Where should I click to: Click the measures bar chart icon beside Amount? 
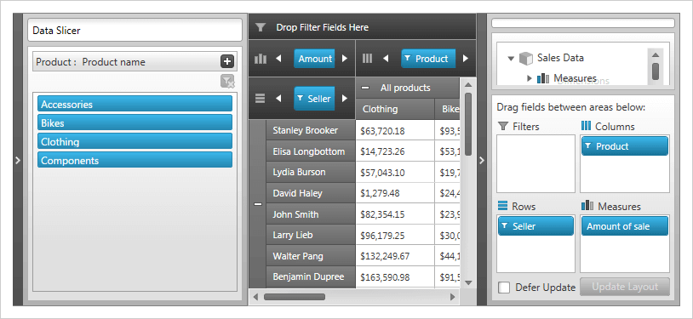click(261, 59)
